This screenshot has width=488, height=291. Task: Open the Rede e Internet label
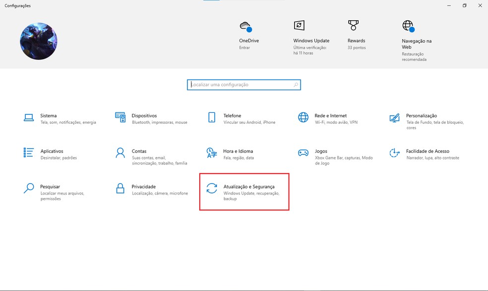(330, 115)
